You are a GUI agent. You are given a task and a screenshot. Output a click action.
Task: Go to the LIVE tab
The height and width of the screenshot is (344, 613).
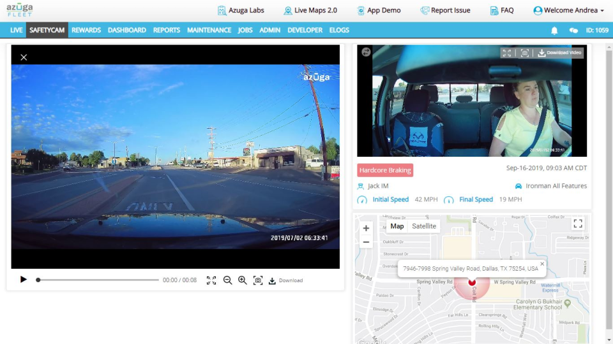click(17, 30)
